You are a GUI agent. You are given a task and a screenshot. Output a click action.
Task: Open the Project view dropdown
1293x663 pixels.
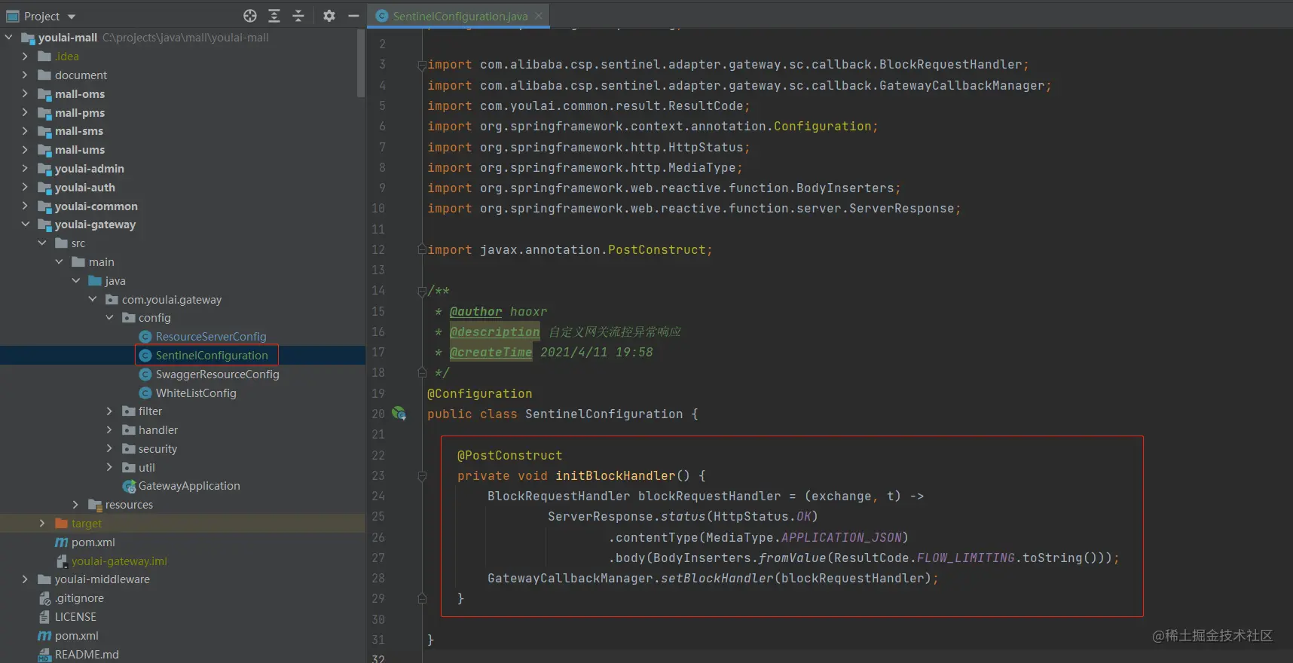pyautogui.click(x=72, y=17)
